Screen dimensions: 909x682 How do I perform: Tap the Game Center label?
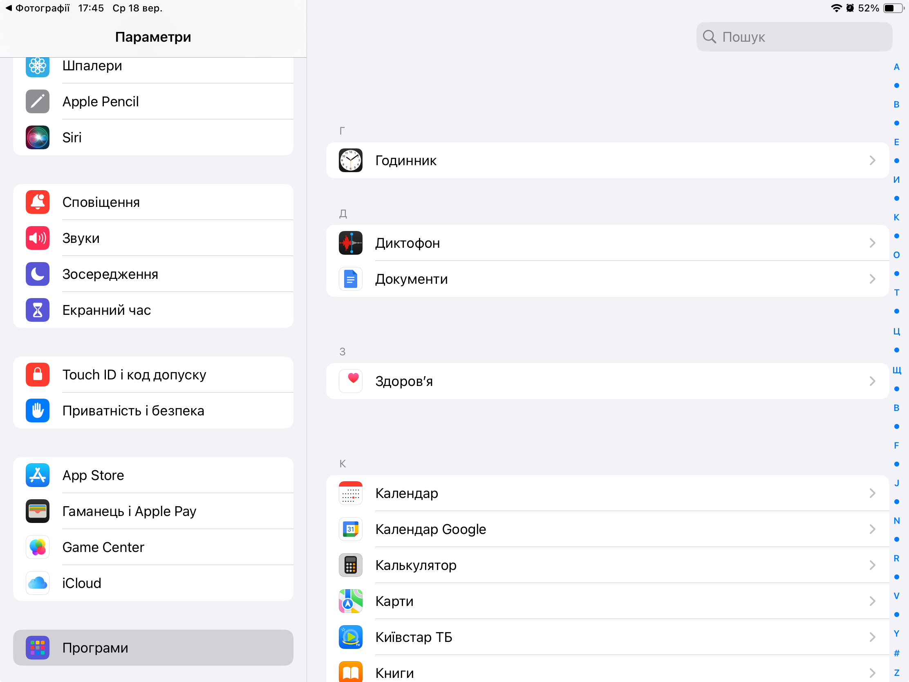103,547
